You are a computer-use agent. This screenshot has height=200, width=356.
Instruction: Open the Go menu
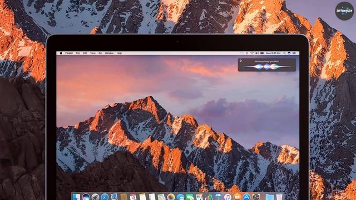[x=100, y=53]
